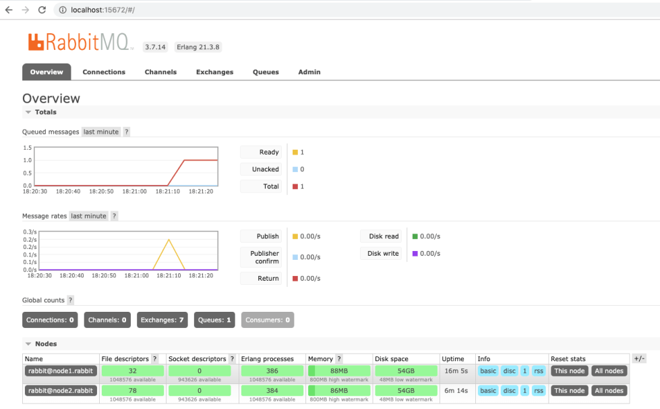Click 'rss' tag for rabbit@node2.rabbit

click(x=539, y=391)
